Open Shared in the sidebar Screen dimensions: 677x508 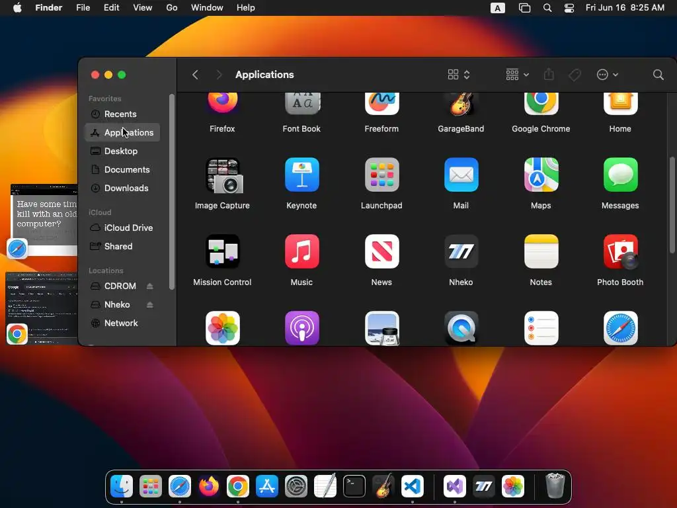[x=122, y=246]
